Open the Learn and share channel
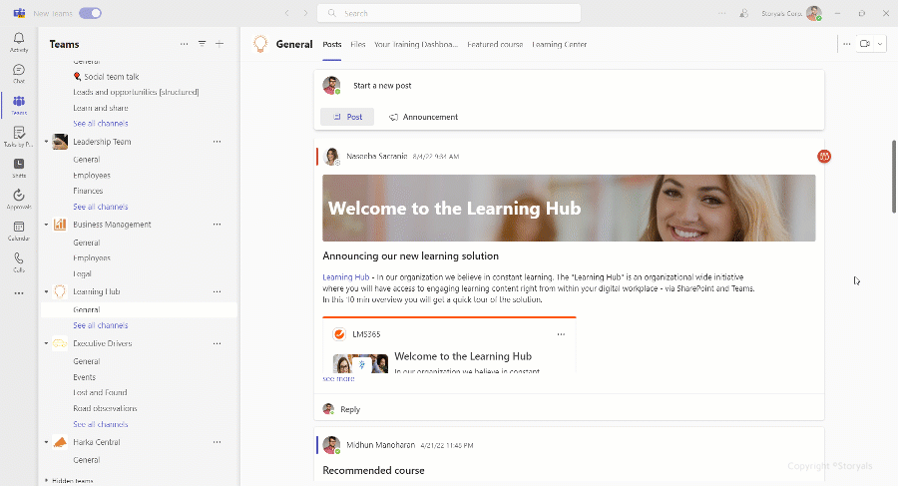Screen dimensions: 898x486 [100, 108]
